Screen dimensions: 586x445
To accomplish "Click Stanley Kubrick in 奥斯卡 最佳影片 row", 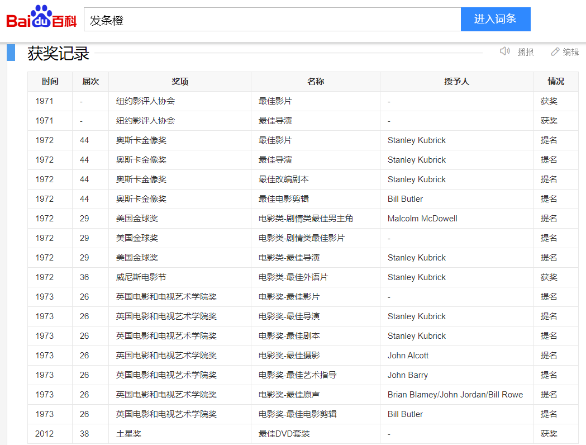I will click(x=417, y=140).
